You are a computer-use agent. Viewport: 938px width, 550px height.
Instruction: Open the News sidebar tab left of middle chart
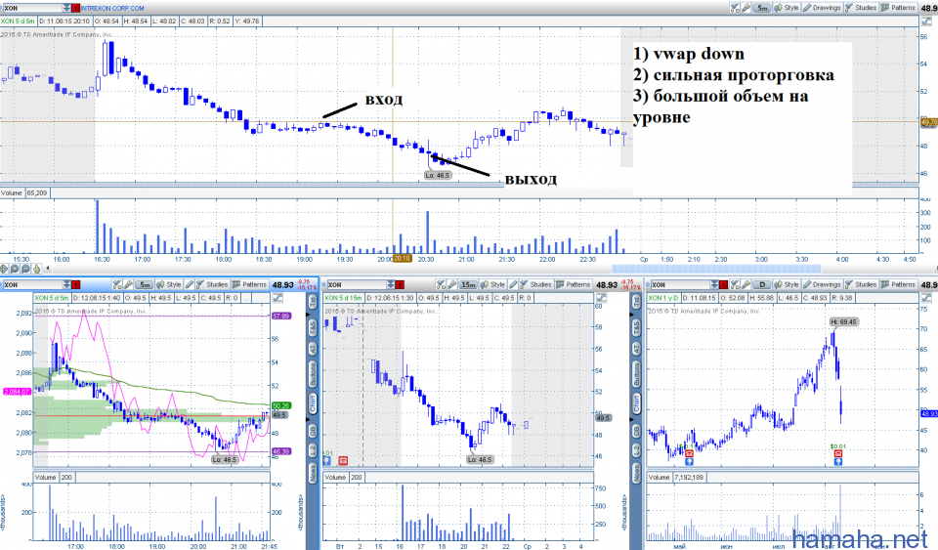313,474
